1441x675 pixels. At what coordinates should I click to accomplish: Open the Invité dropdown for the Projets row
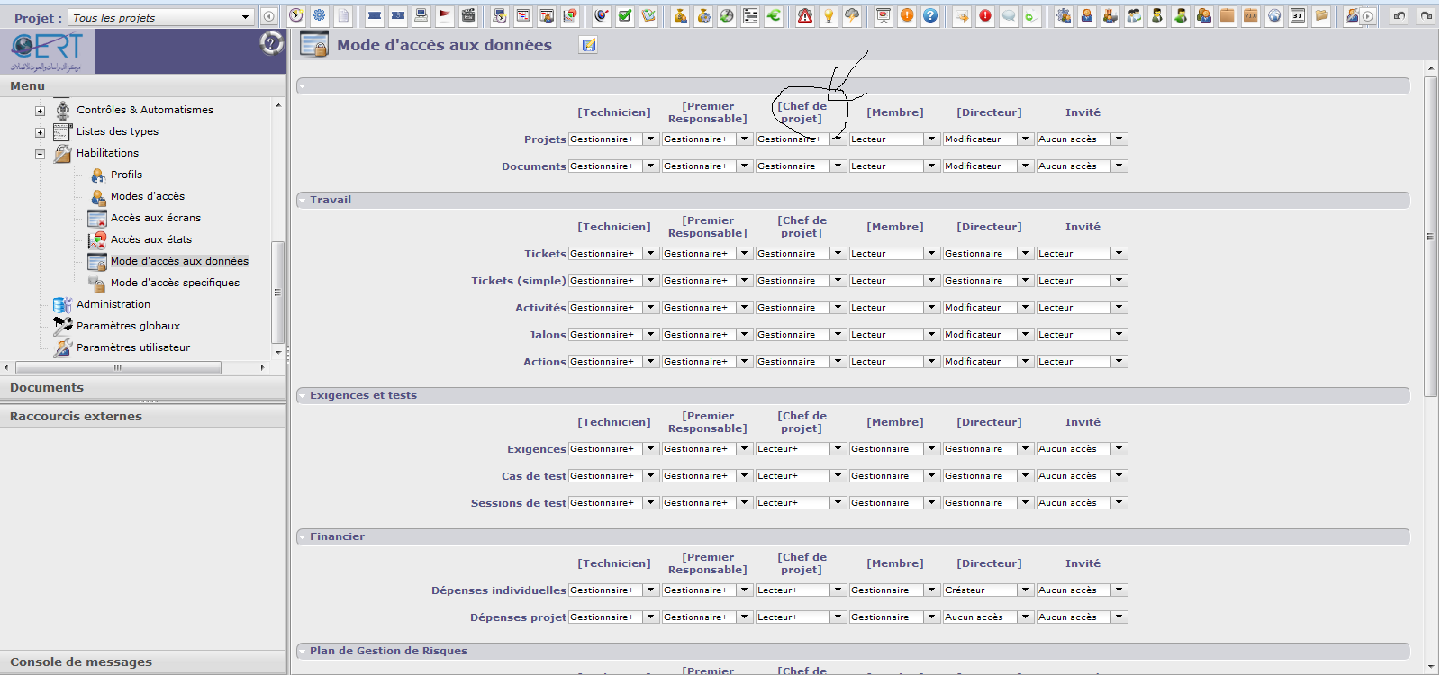click(1119, 139)
